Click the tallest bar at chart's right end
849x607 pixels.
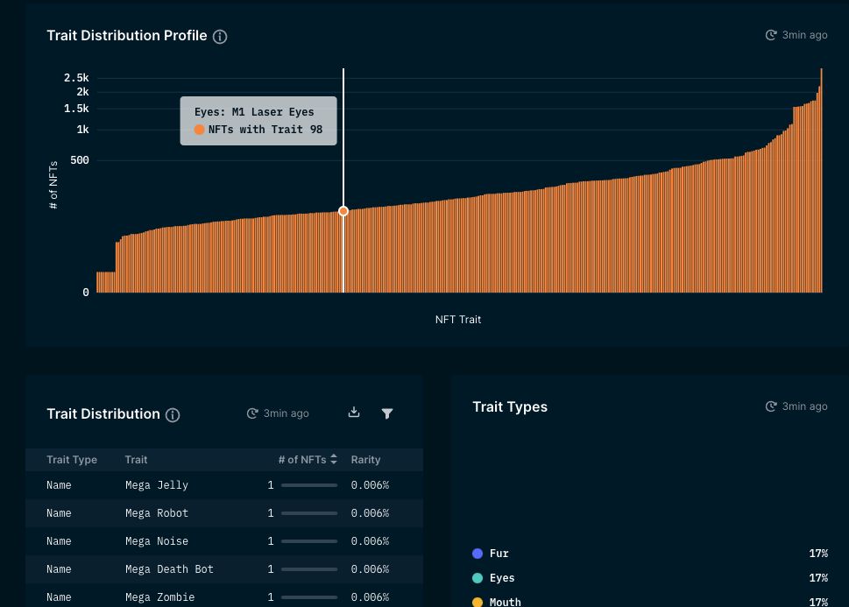(x=821, y=180)
